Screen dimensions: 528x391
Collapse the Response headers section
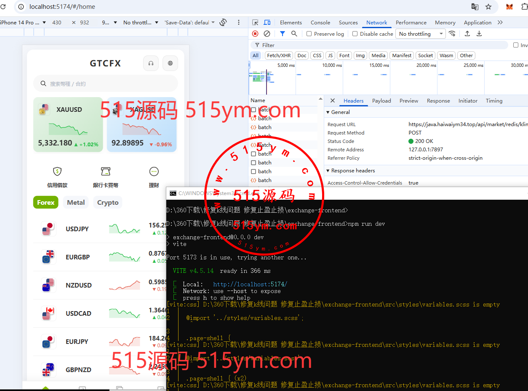tap(328, 171)
